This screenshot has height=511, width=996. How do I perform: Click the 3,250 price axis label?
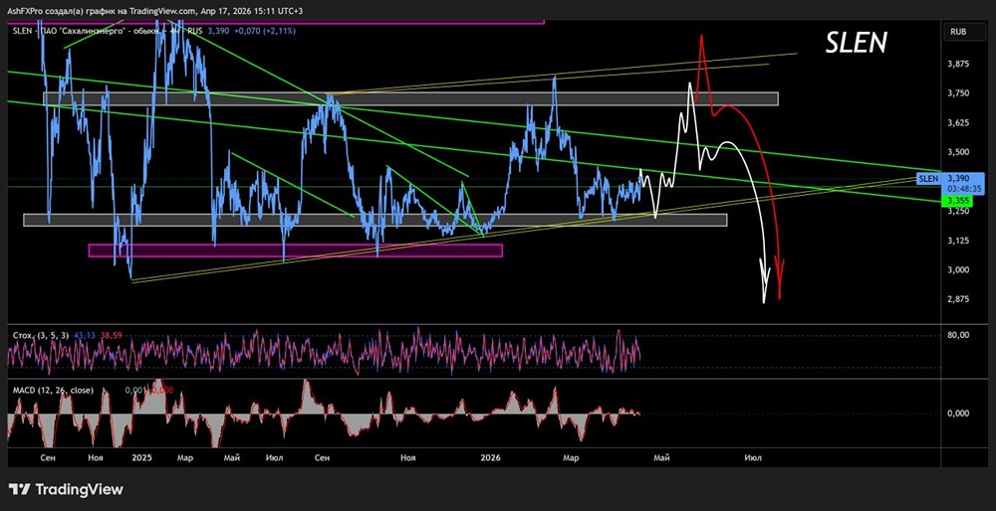pyautogui.click(x=960, y=211)
